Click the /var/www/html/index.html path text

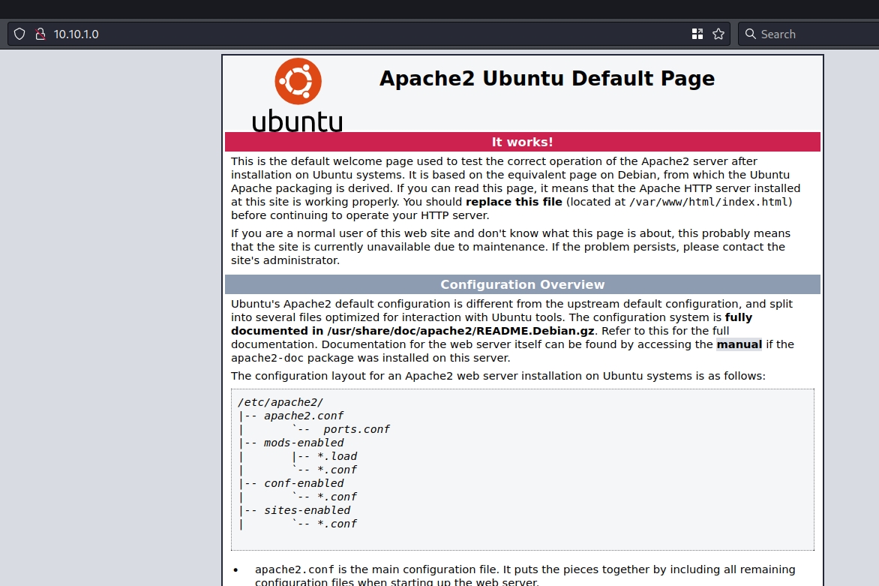[x=709, y=202]
